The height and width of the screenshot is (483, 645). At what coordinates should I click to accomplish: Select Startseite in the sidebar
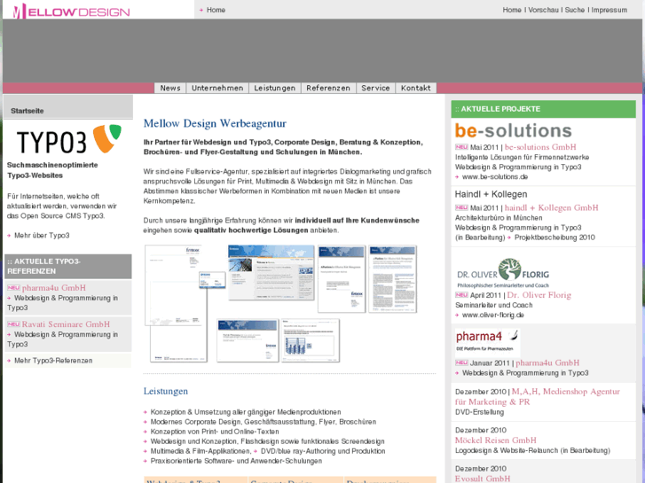(x=28, y=111)
